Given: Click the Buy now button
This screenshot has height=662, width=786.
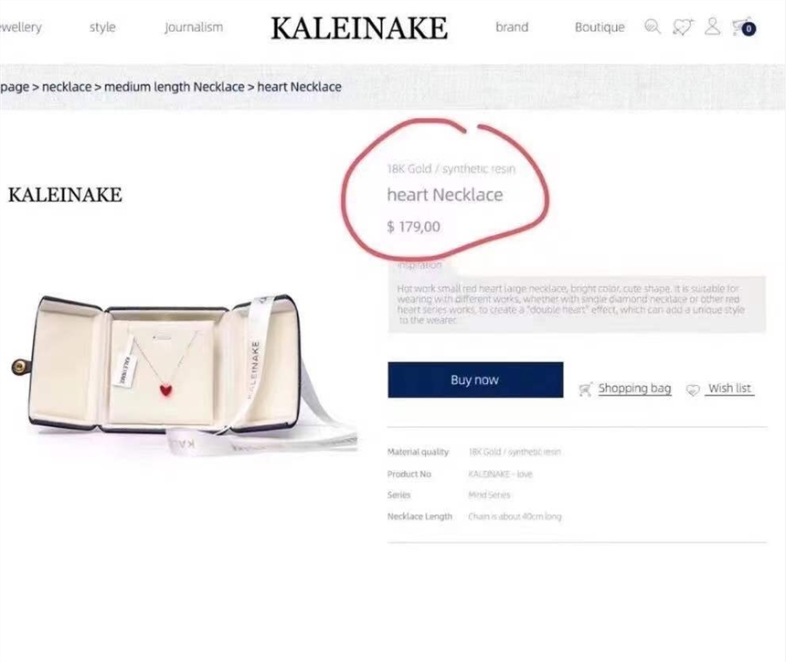Looking at the screenshot, I should coord(475,379).
